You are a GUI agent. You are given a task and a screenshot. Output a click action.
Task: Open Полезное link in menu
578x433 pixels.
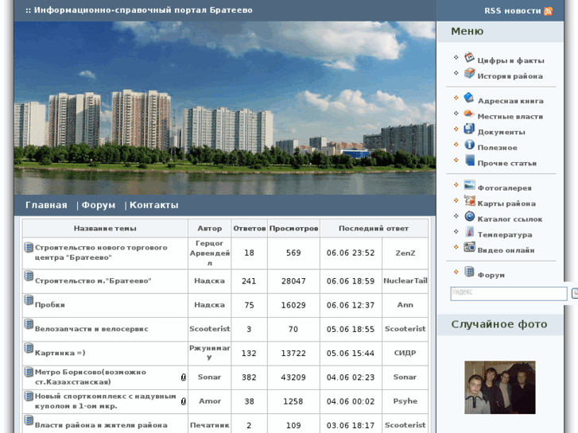497,148
